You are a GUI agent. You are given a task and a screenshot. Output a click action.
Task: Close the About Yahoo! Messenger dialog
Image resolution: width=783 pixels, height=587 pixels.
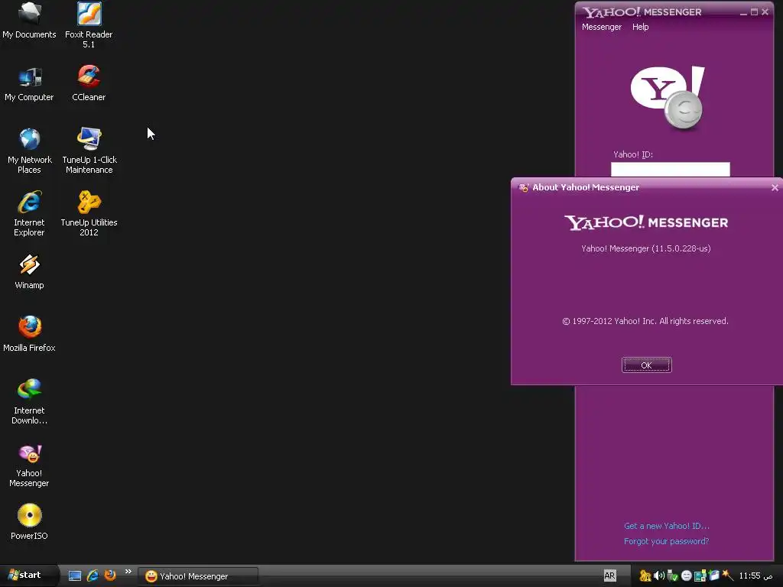coord(775,188)
